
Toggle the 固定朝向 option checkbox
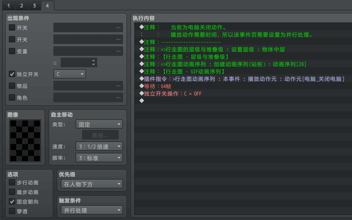pos(12,202)
